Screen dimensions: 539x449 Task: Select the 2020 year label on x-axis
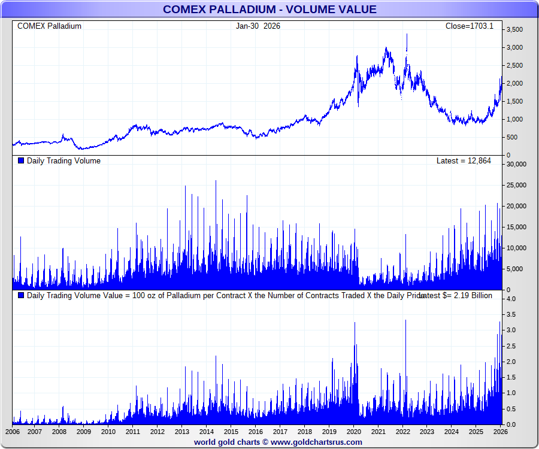click(353, 432)
